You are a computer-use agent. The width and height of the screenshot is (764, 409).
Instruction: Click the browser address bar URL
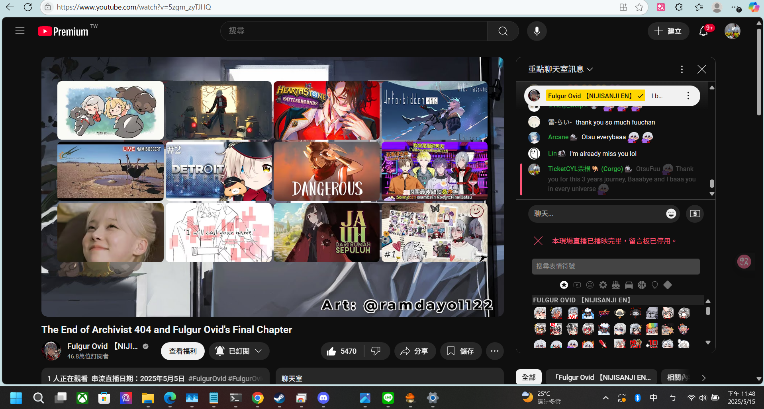click(x=134, y=7)
